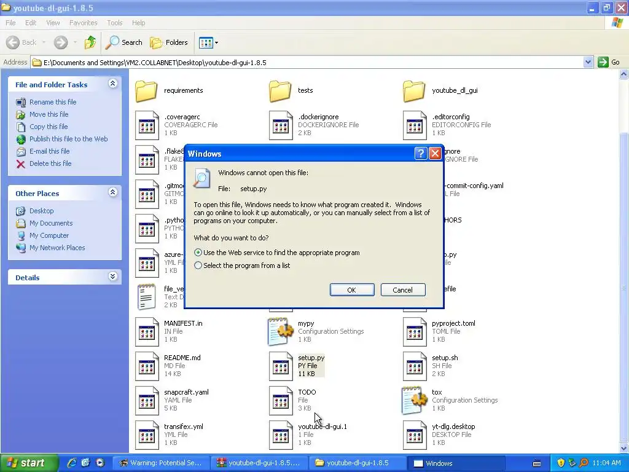Open My Documents in Other Places

[51, 223]
